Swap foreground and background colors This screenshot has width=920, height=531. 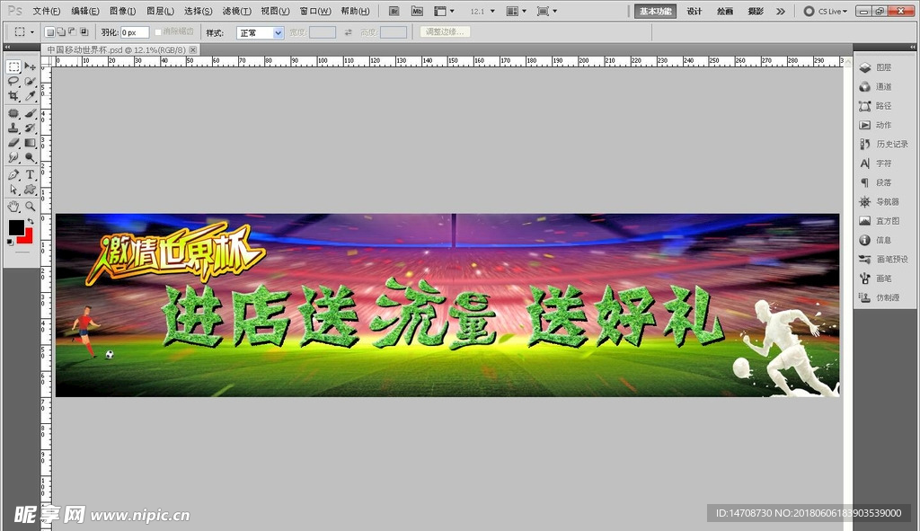point(31,221)
